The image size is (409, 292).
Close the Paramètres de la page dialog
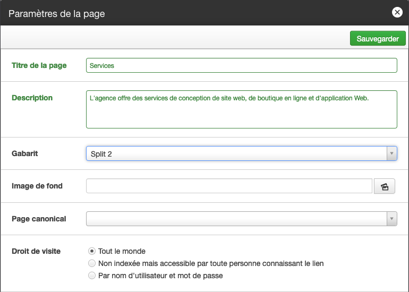point(397,12)
